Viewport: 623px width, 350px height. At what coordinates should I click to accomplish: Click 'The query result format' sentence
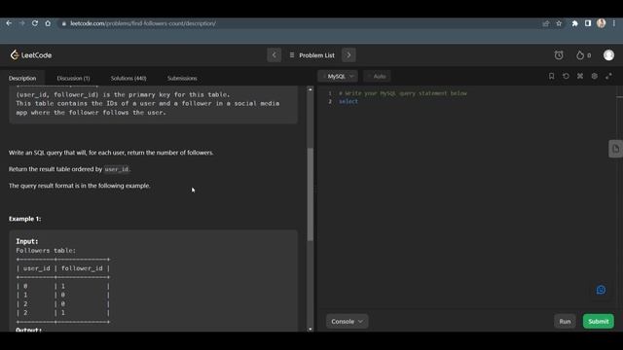(x=80, y=186)
